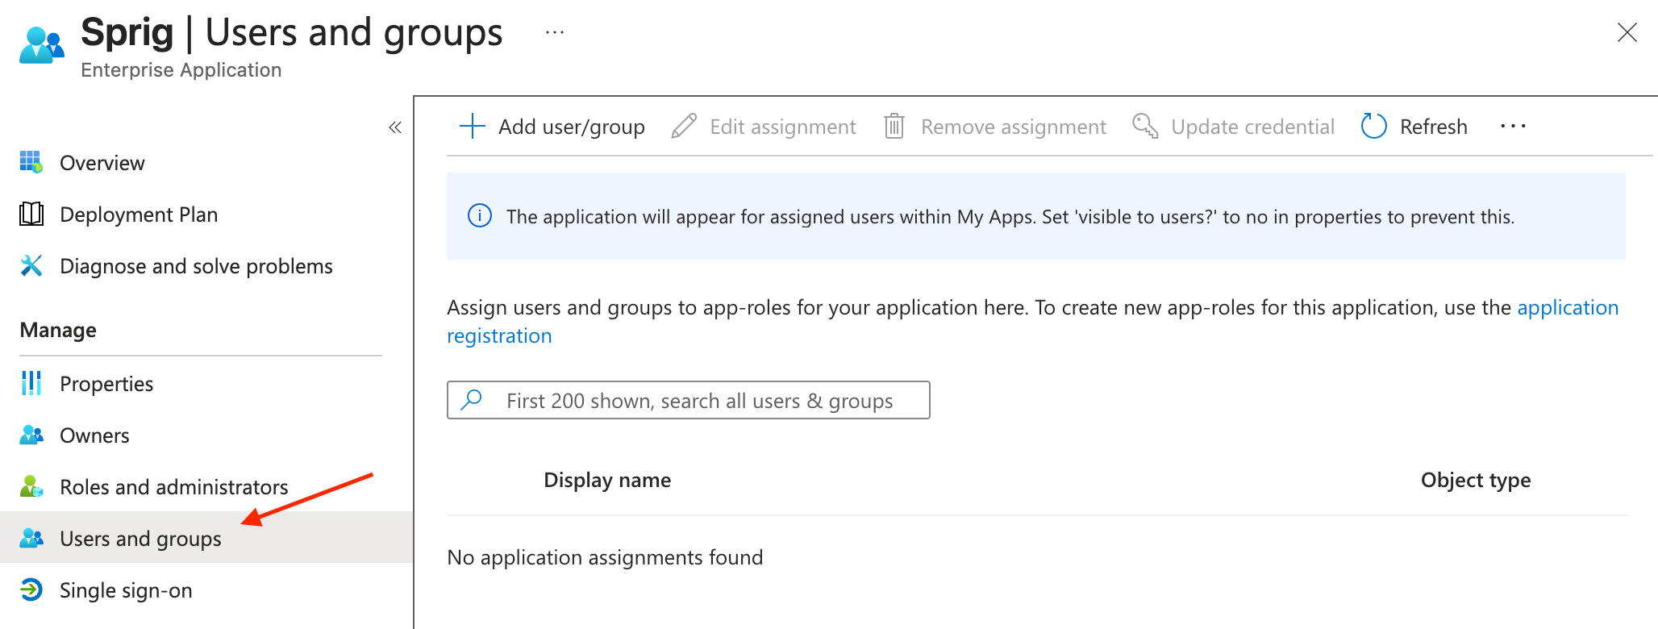Open Deployment Plan page
The image size is (1658, 629).
pos(139,215)
